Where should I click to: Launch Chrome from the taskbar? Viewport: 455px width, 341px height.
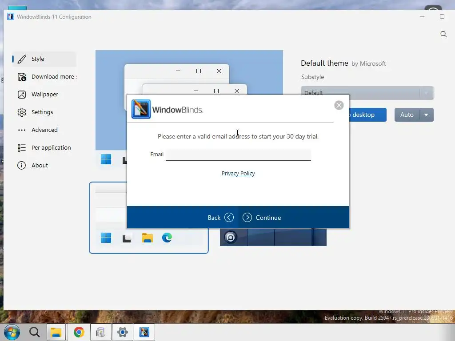79,332
